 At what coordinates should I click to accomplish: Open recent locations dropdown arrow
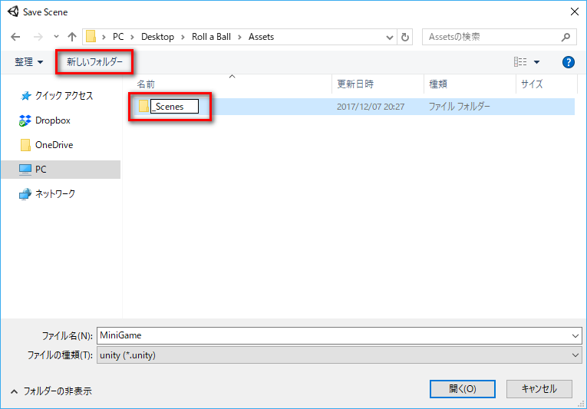point(56,37)
